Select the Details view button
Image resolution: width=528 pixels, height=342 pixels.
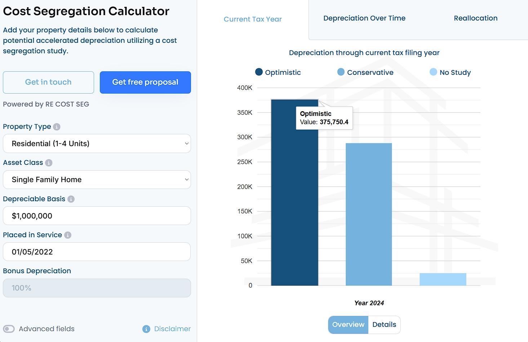[x=384, y=325]
